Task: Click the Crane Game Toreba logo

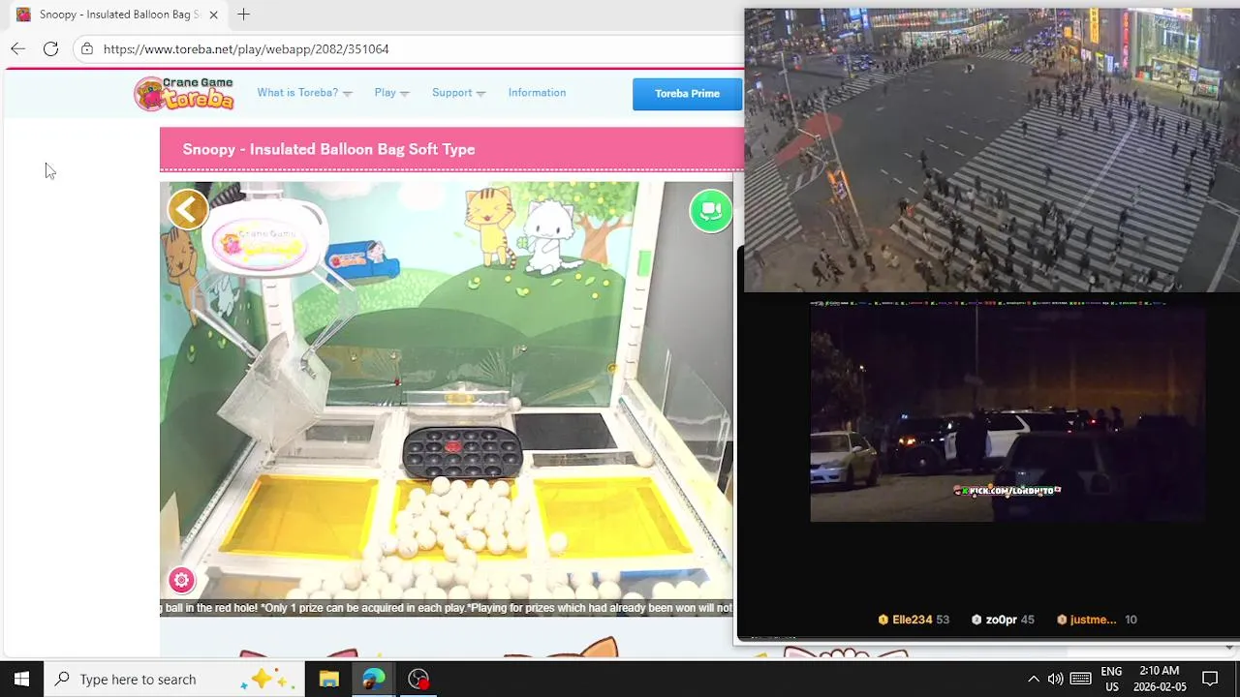Action: click(x=184, y=94)
